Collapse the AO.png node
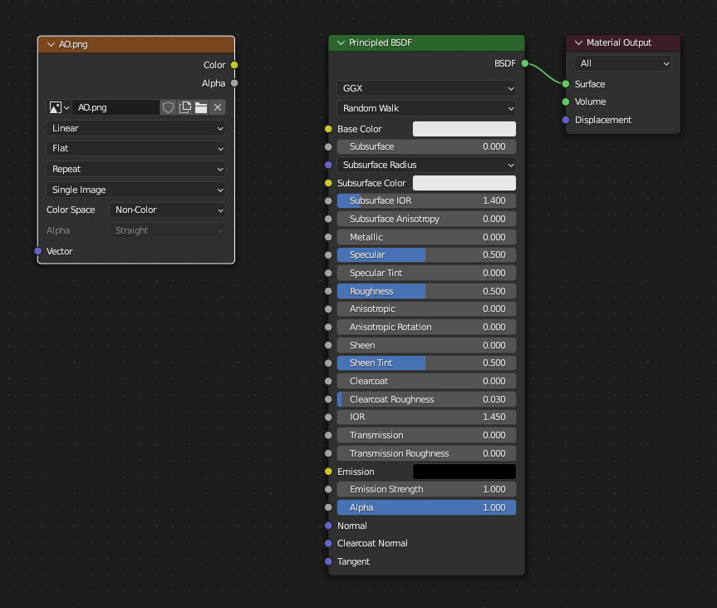This screenshot has width=717, height=608. pyautogui.click(x=51, y=44)
